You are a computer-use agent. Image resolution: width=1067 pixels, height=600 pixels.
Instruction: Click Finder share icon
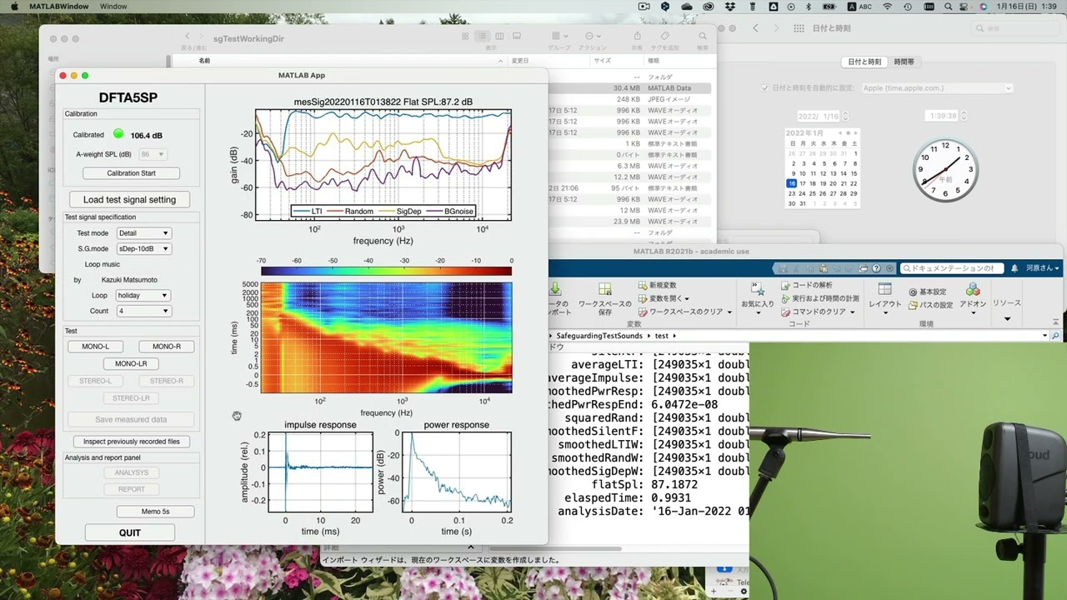coord(638,37)
